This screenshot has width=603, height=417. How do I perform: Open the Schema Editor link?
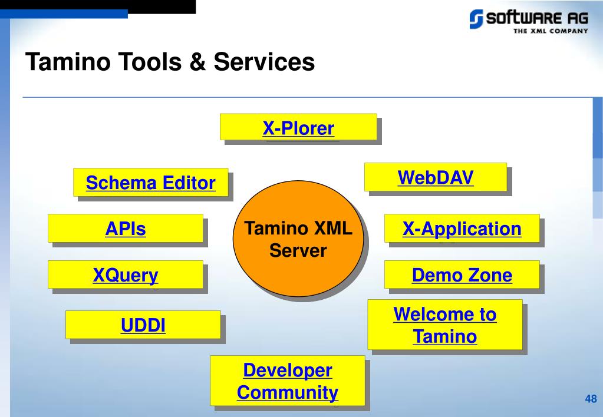150,183
